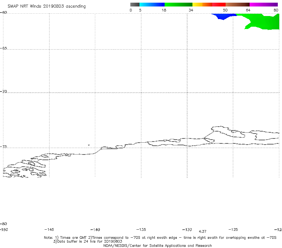Image resolution: width=282 pixels, height=248 pixels.
Task: Click the color bar label '5'
Action: point(140,10)
